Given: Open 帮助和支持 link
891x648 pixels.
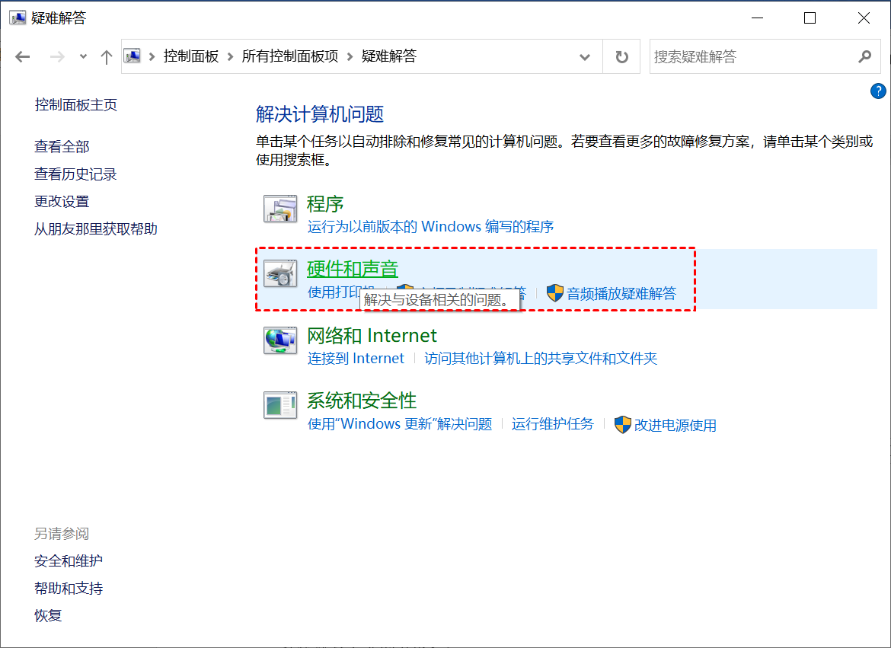Looking at the screenshot, I should (x=69, y=589).
